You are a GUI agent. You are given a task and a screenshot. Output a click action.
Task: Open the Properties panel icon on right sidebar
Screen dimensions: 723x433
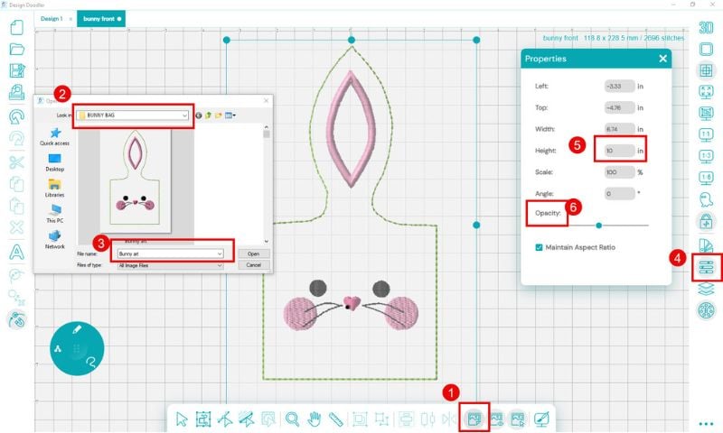coord(707,268)
